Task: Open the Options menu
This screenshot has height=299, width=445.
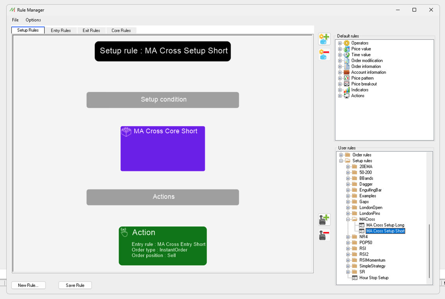Action: 33,20
